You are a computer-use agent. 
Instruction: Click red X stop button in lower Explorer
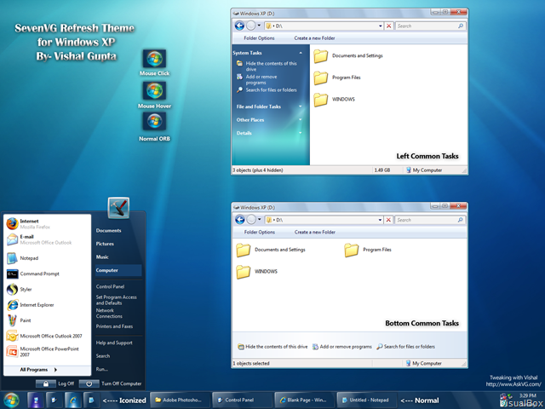(x=388, y=220)
